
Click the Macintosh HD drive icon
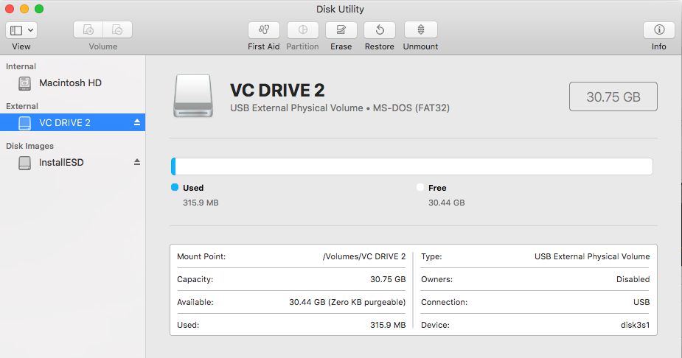[x=25, y=83]
